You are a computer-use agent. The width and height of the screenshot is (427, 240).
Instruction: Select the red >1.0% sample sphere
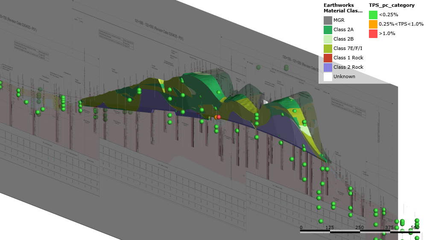coord(219,117)
